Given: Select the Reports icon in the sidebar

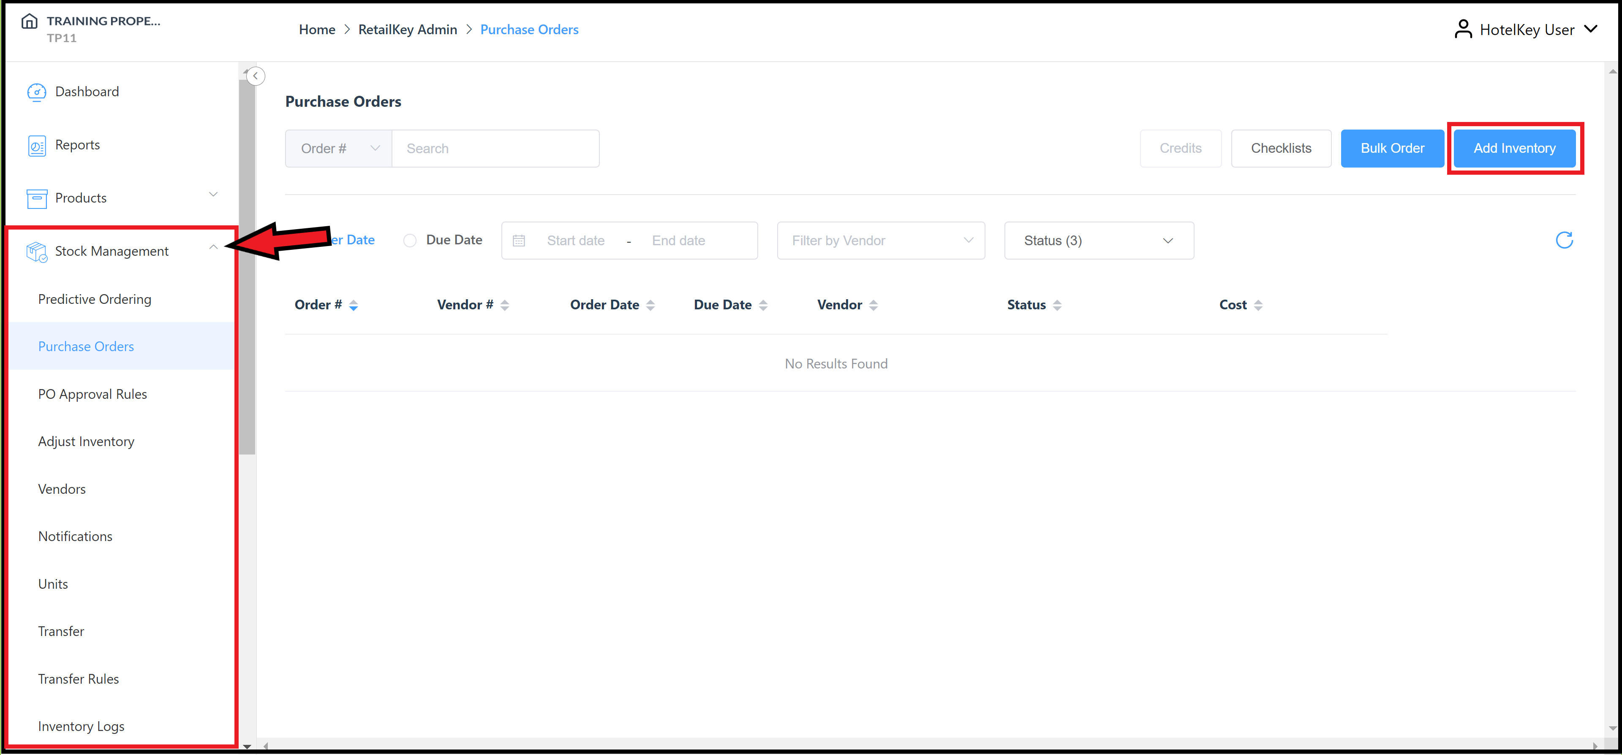Looking at the screenshot, I should tap(37, 145).
